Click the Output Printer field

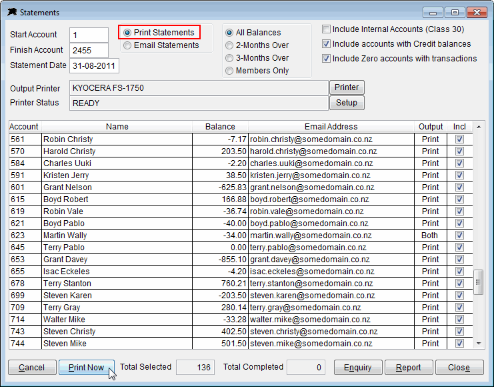pyautogui.click(x=199, y=87)
